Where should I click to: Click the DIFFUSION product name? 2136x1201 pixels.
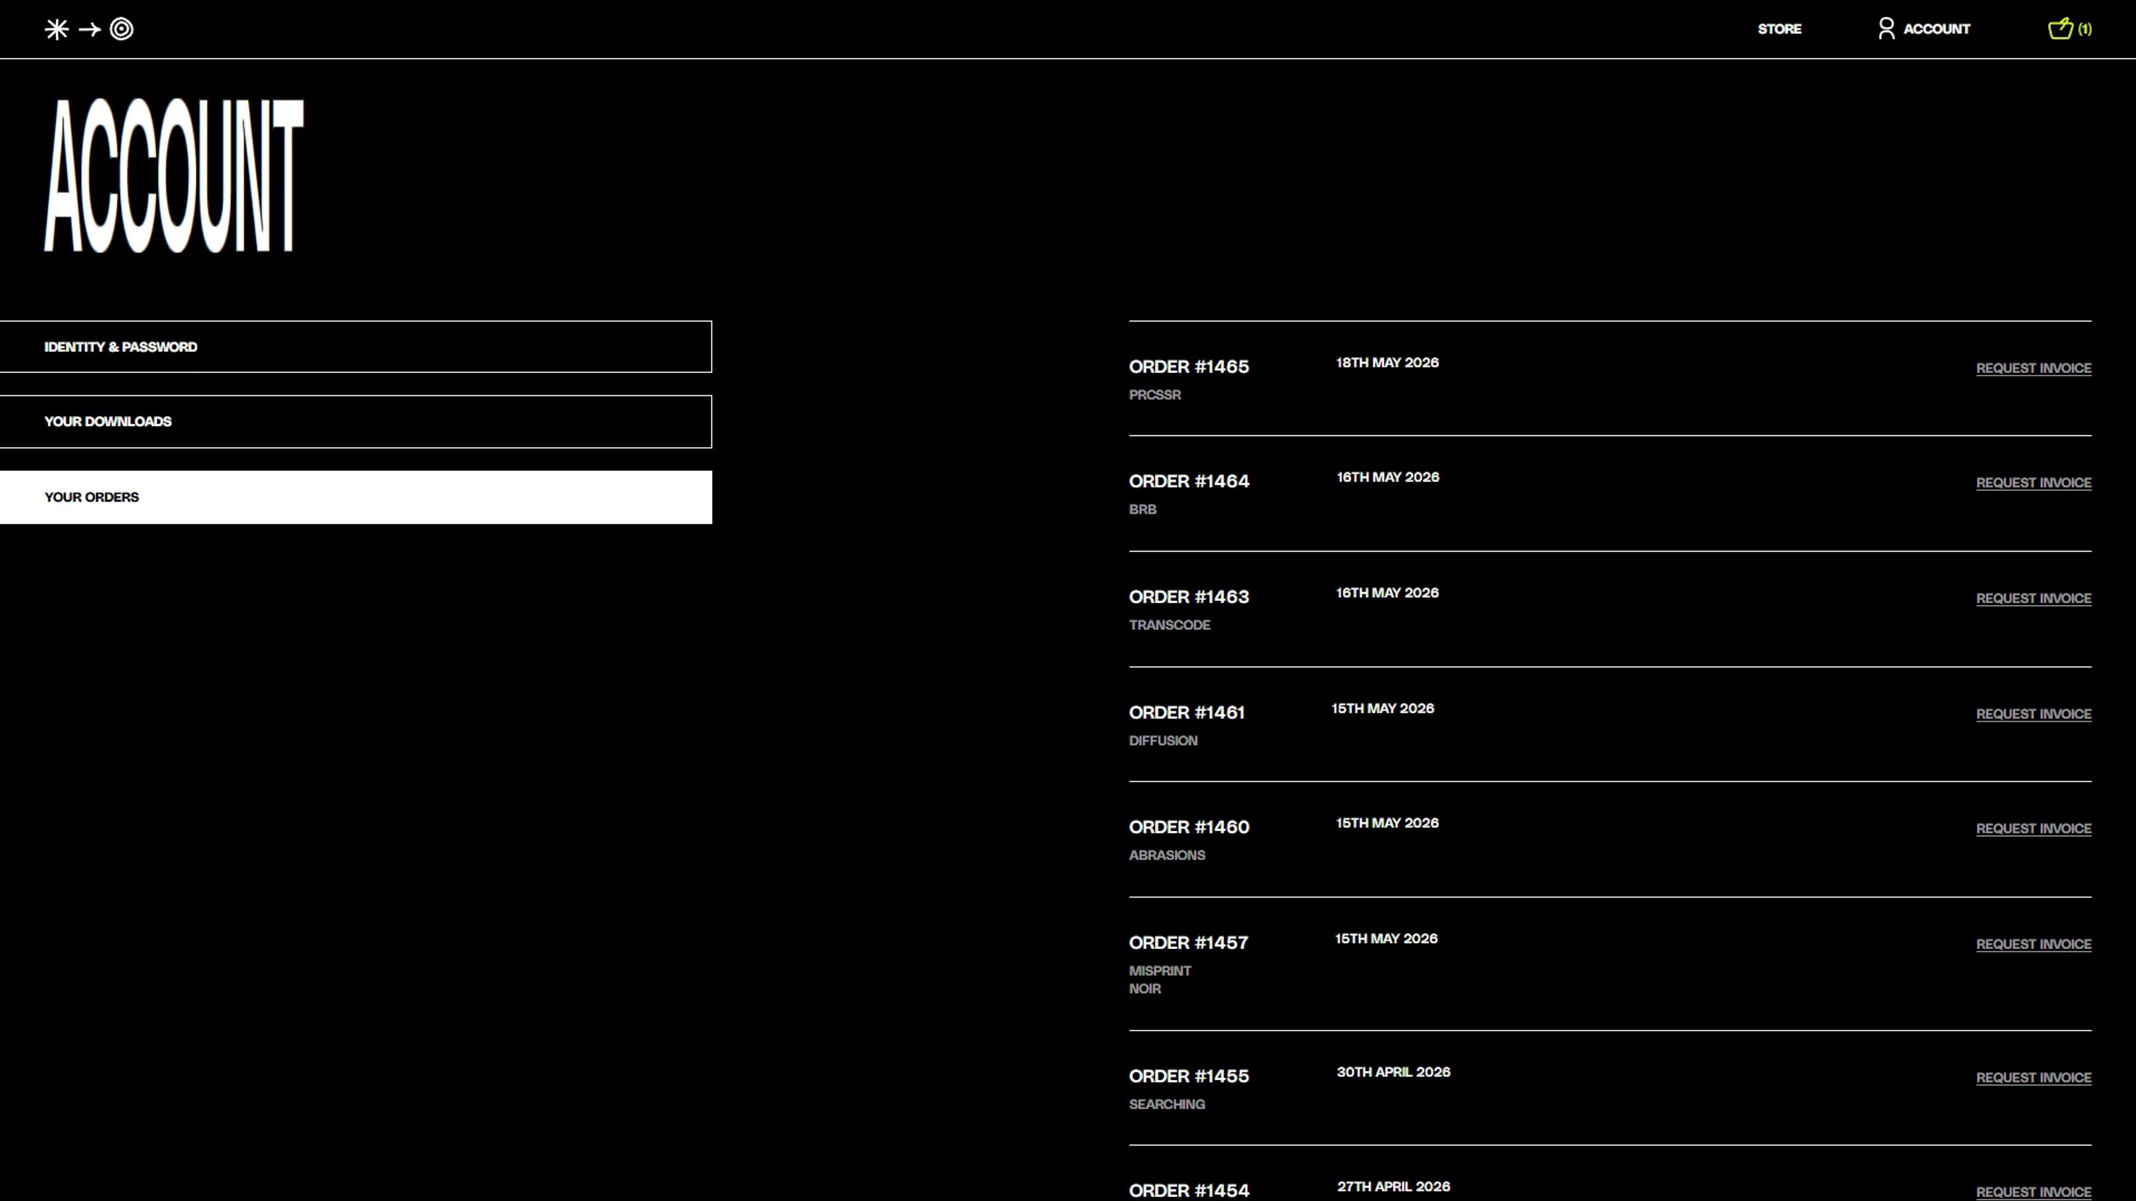click(x=1163, y=740)
